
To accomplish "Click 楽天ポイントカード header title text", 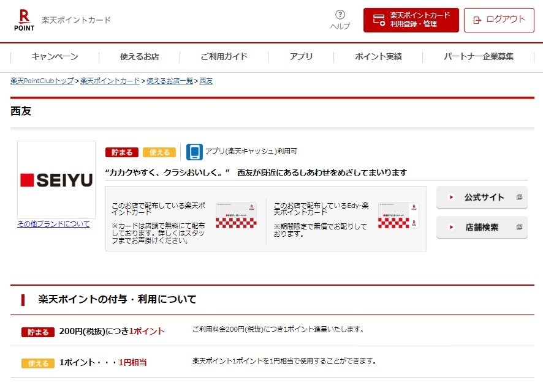I will (x=76, y=20).
